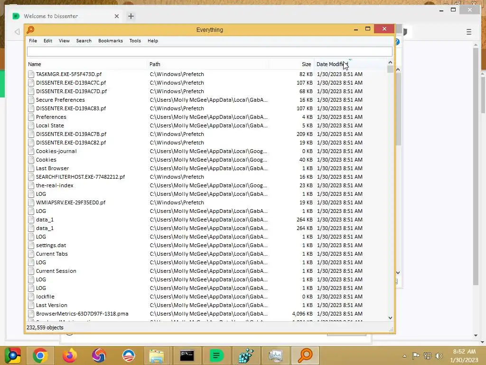The height and width of the screenshot is (365, 486).
Task: Select DISSENTER.EXE-D139AC82.pf file name
Action: click(x=71, y=143)
